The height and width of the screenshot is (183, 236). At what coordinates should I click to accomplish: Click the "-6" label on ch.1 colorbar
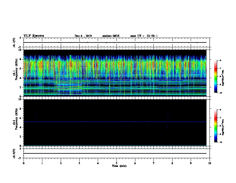(x=220, y=60)
